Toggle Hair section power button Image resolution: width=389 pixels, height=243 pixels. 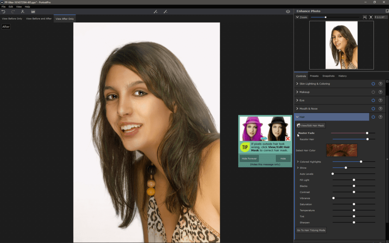coord(373,117)
